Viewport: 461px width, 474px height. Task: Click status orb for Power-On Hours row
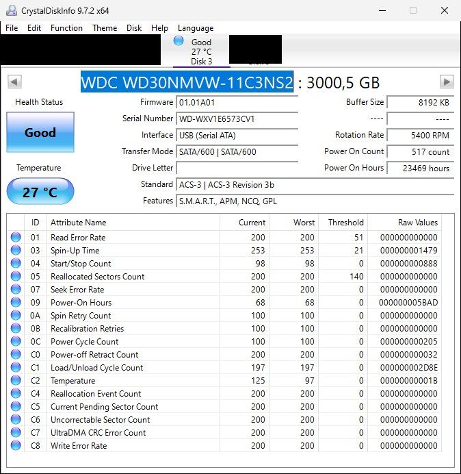(16, 302)
